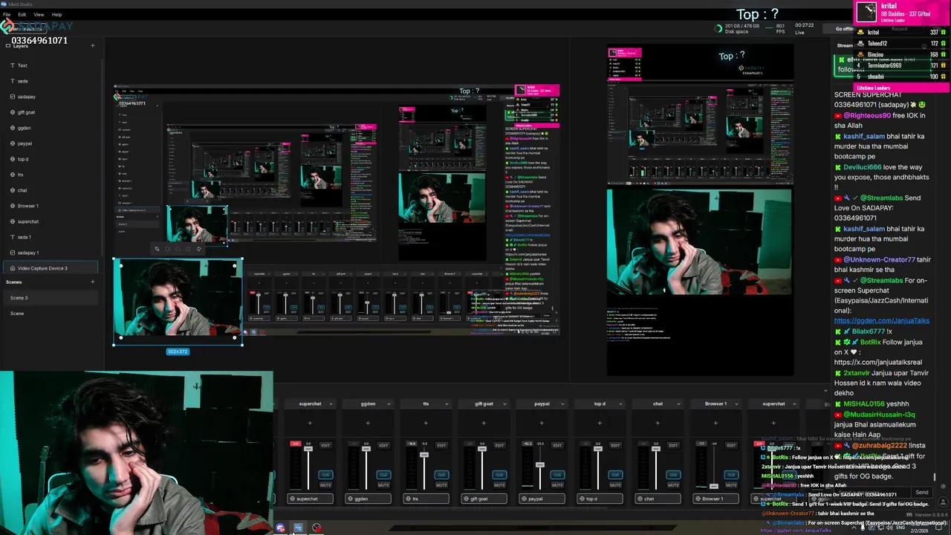Switch to the scene named Scene
The height and width of the screenshot is (535, 951).
point(49,314)
